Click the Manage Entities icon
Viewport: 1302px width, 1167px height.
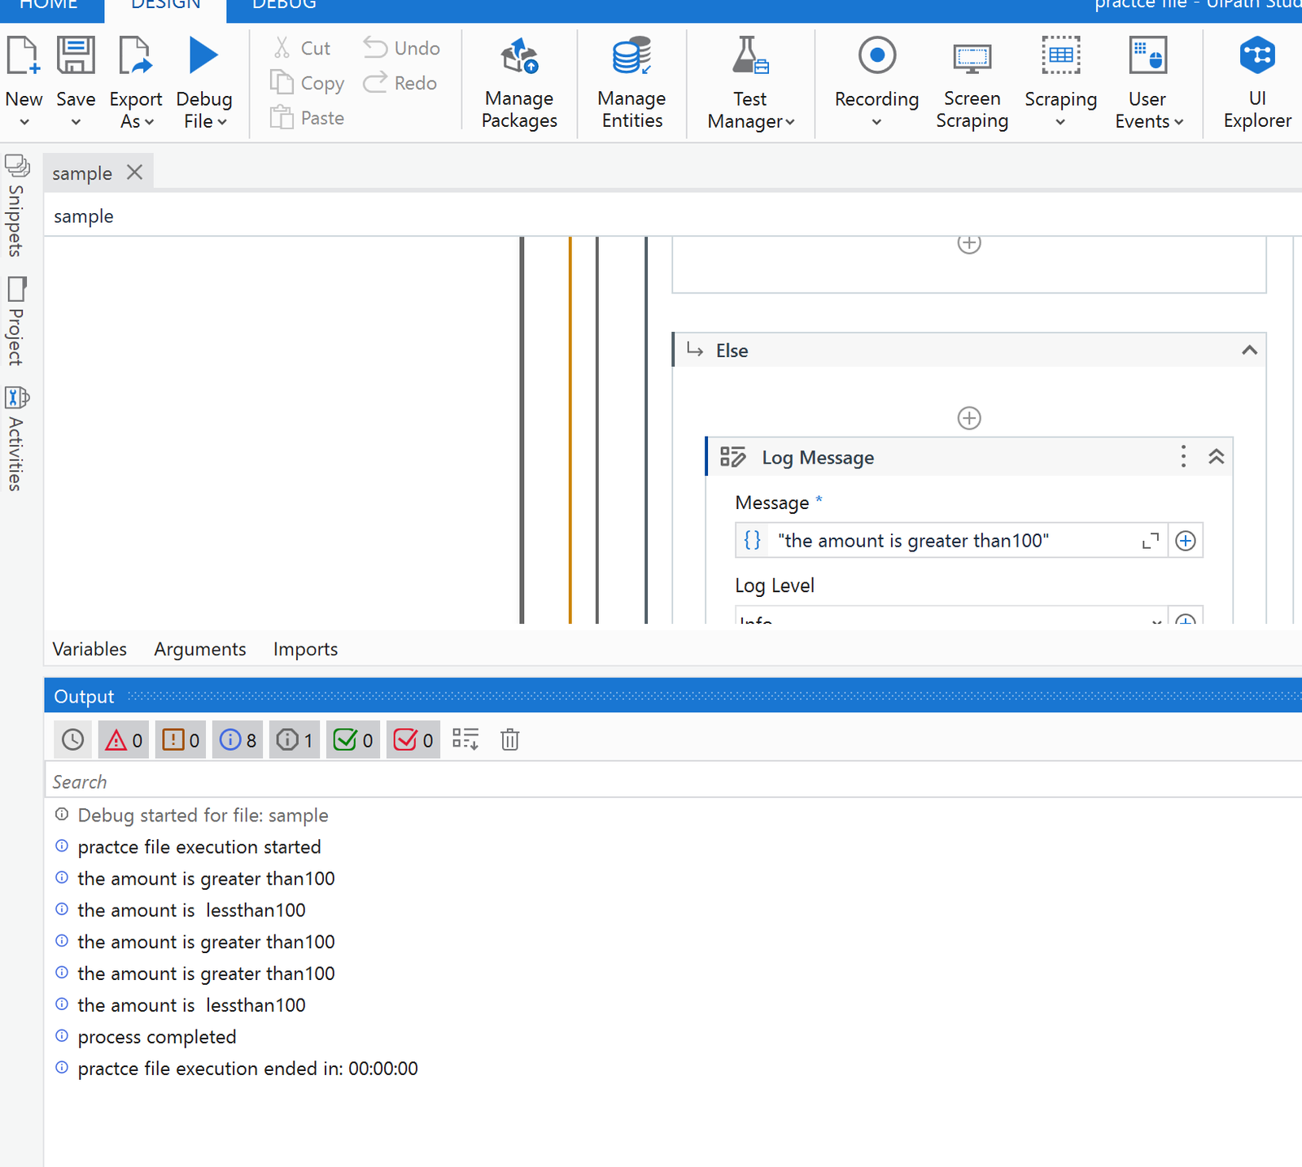tap(631, 81)
